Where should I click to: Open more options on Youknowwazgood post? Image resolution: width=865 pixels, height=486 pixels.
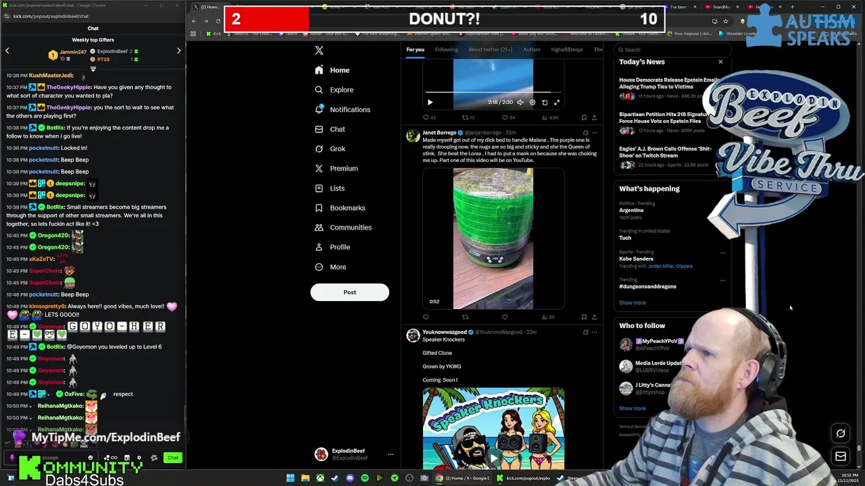click(x=595, y=332)
